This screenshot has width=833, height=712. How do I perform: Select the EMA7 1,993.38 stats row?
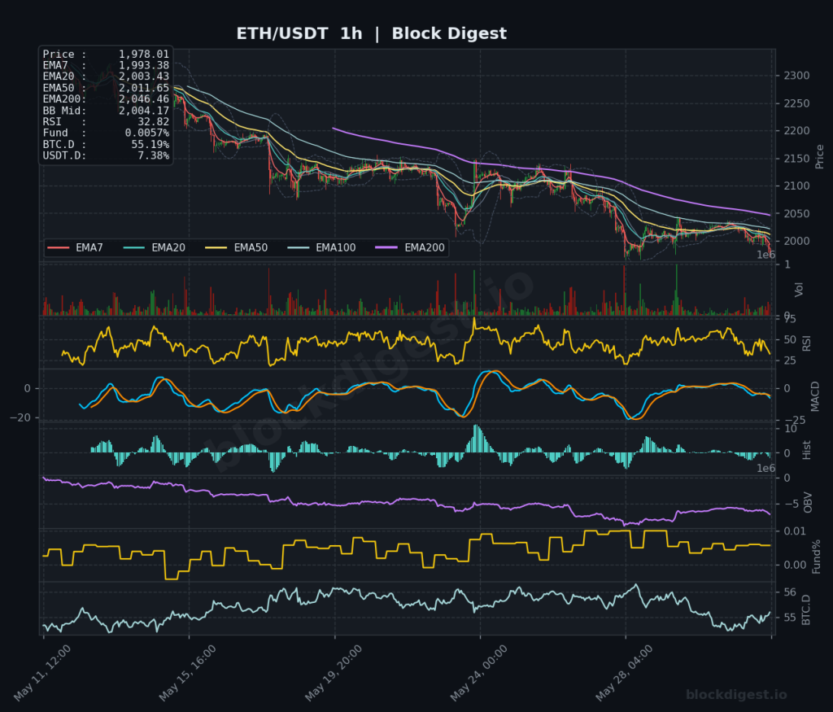(x=106, y=65)
